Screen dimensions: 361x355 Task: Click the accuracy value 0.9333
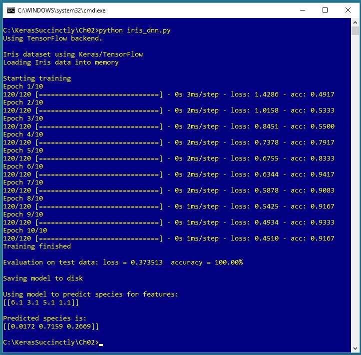323,222
